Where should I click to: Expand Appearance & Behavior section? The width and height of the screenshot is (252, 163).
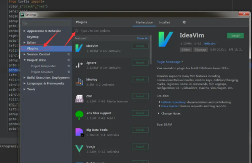click(25, 31)
